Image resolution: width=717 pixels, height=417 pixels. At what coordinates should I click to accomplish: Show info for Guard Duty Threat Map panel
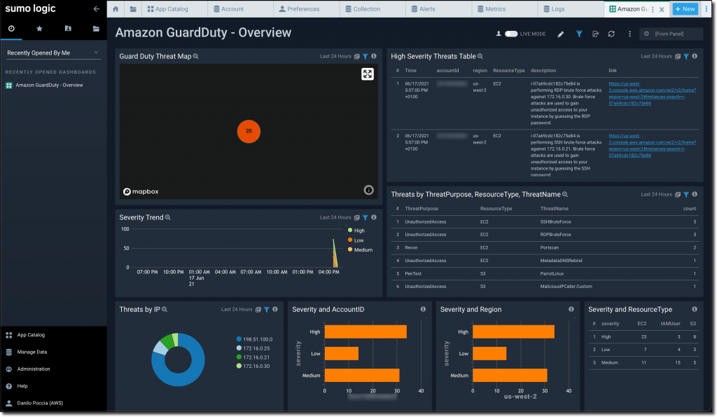pos(374,56)
